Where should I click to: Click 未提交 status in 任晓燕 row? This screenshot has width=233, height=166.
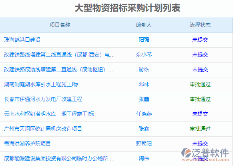pyautogui.click(x=200, y=114)
